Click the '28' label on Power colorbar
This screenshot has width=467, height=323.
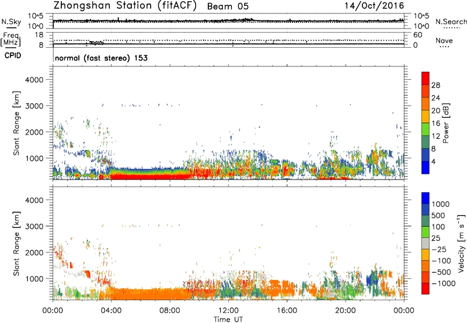click(435, 85)
